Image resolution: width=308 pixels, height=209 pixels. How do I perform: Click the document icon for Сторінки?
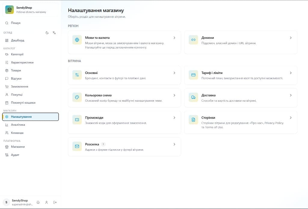tap(193, 120)
